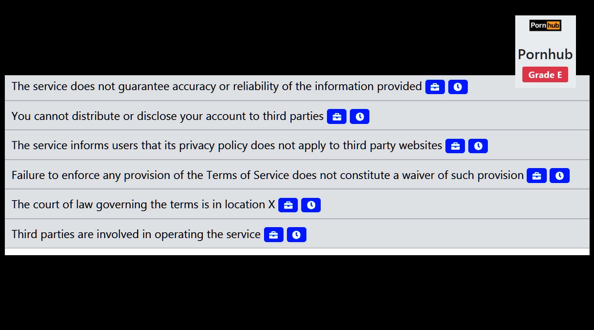Click the Grade E badge
This screenshot has width=594, height=330.
point(545,75)
